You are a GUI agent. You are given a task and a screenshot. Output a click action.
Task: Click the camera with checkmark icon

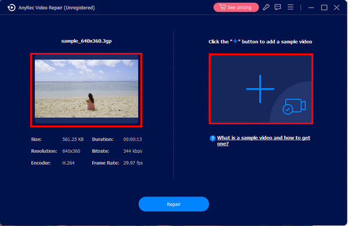(x=294, y=106)
